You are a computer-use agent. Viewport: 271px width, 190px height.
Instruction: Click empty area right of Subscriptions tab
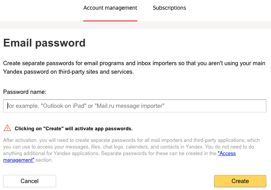coord(228,9)
